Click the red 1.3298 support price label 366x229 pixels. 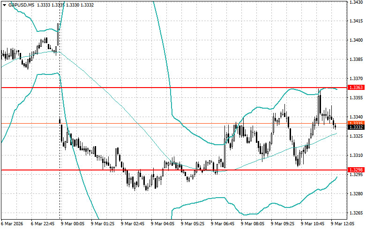[356, 170]
